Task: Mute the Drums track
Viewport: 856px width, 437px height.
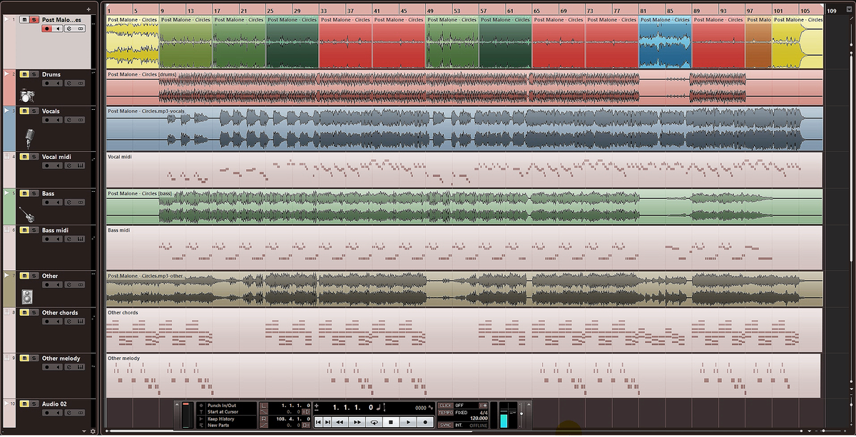Action: (x=24, y=74)
